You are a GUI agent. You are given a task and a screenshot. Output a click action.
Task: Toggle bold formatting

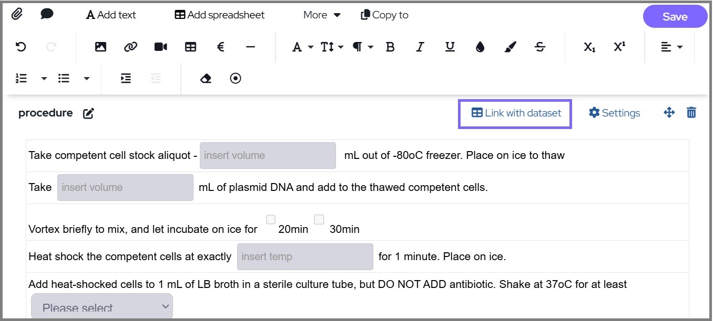click(x=390, y=47)
